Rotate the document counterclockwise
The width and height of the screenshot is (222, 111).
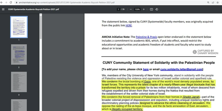click(157, 9)
